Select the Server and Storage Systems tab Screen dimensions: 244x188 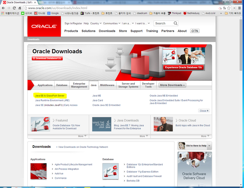(x=128, y=85)
